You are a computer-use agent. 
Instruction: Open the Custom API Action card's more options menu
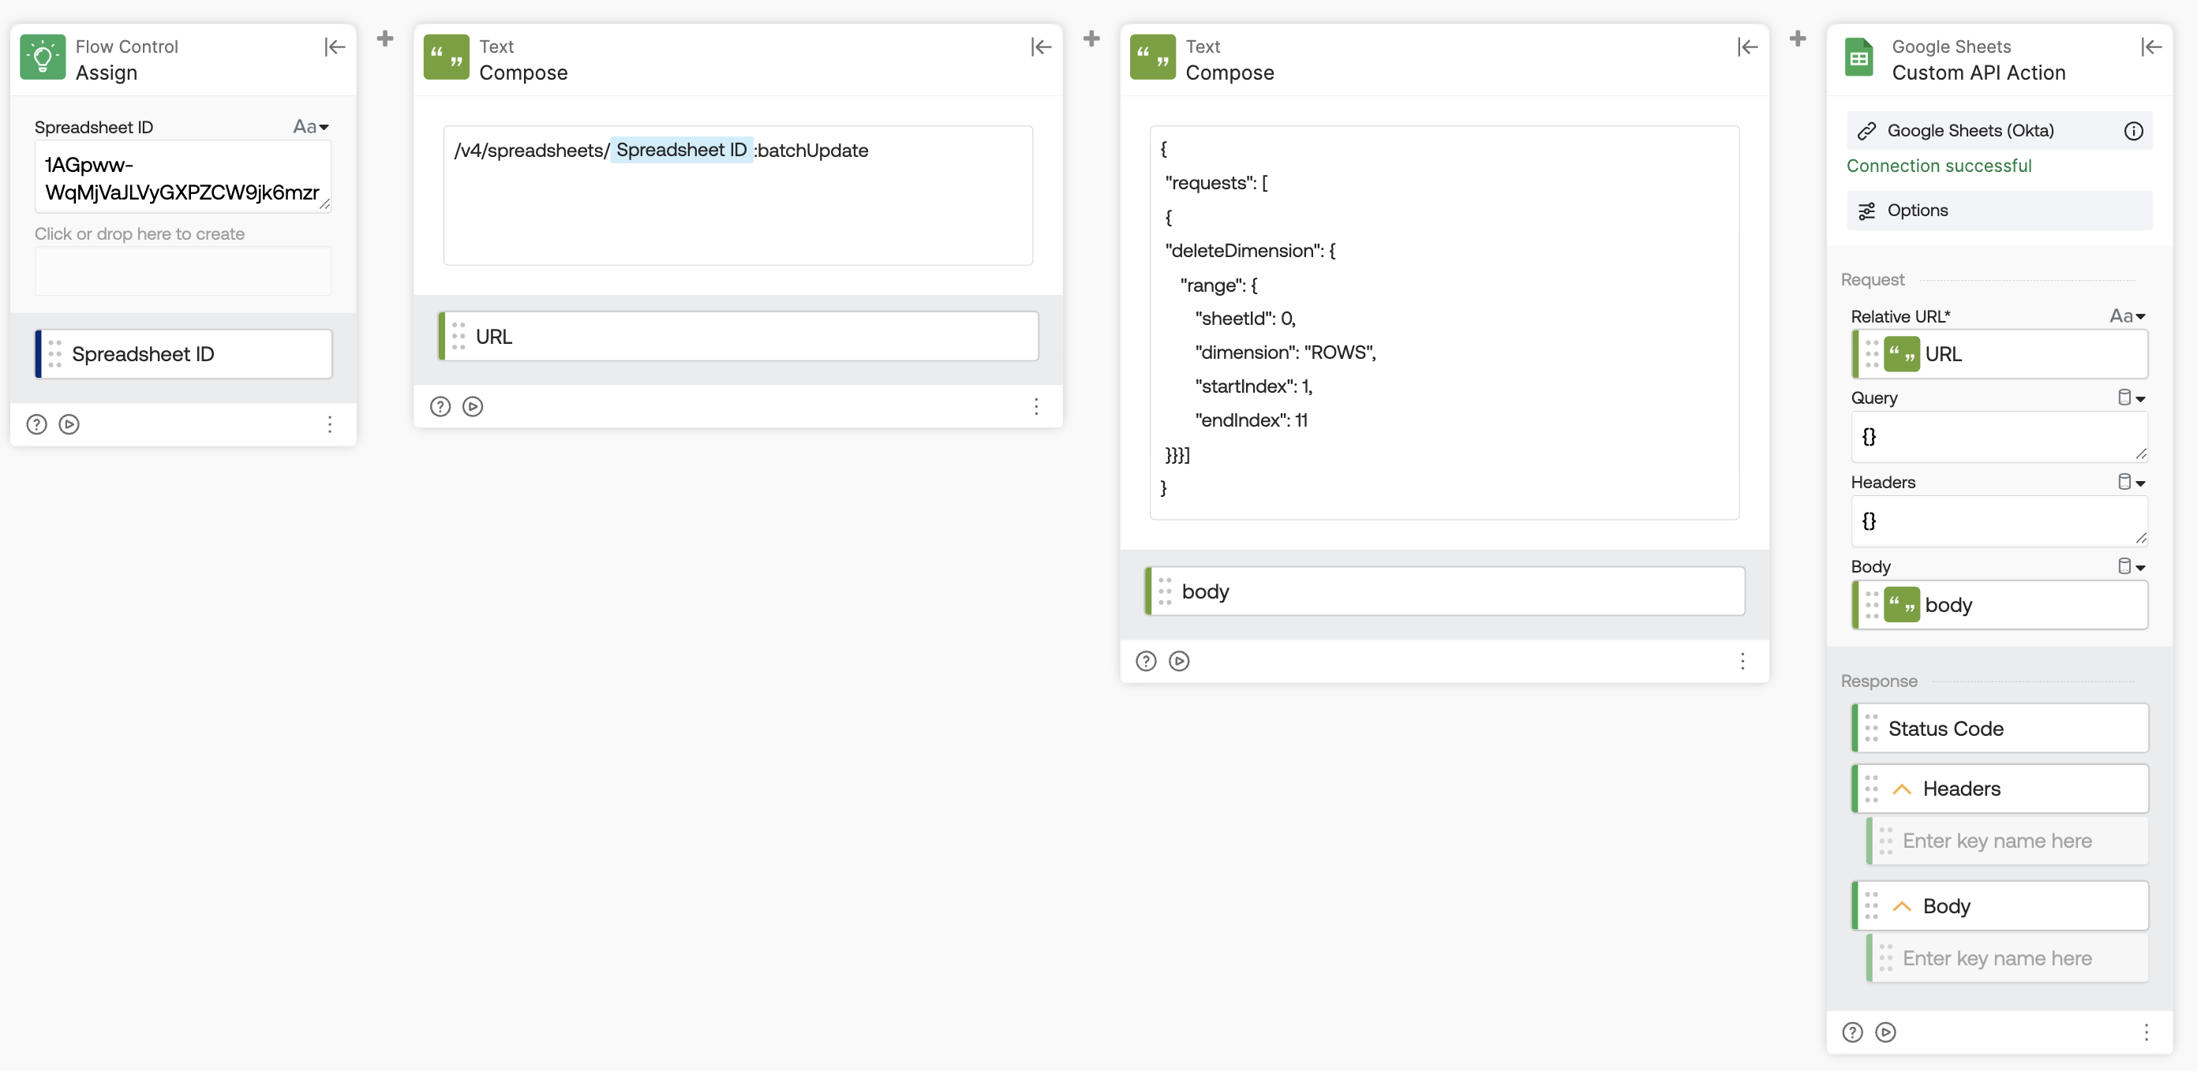pyautogui.click(x=2146, y=1032)
